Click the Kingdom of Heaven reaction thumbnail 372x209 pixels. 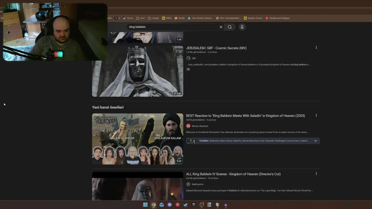click(137, 139)
